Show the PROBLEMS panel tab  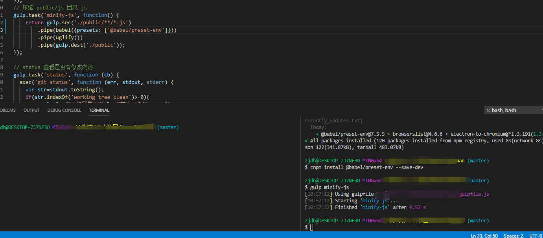[x=8, y=110]
